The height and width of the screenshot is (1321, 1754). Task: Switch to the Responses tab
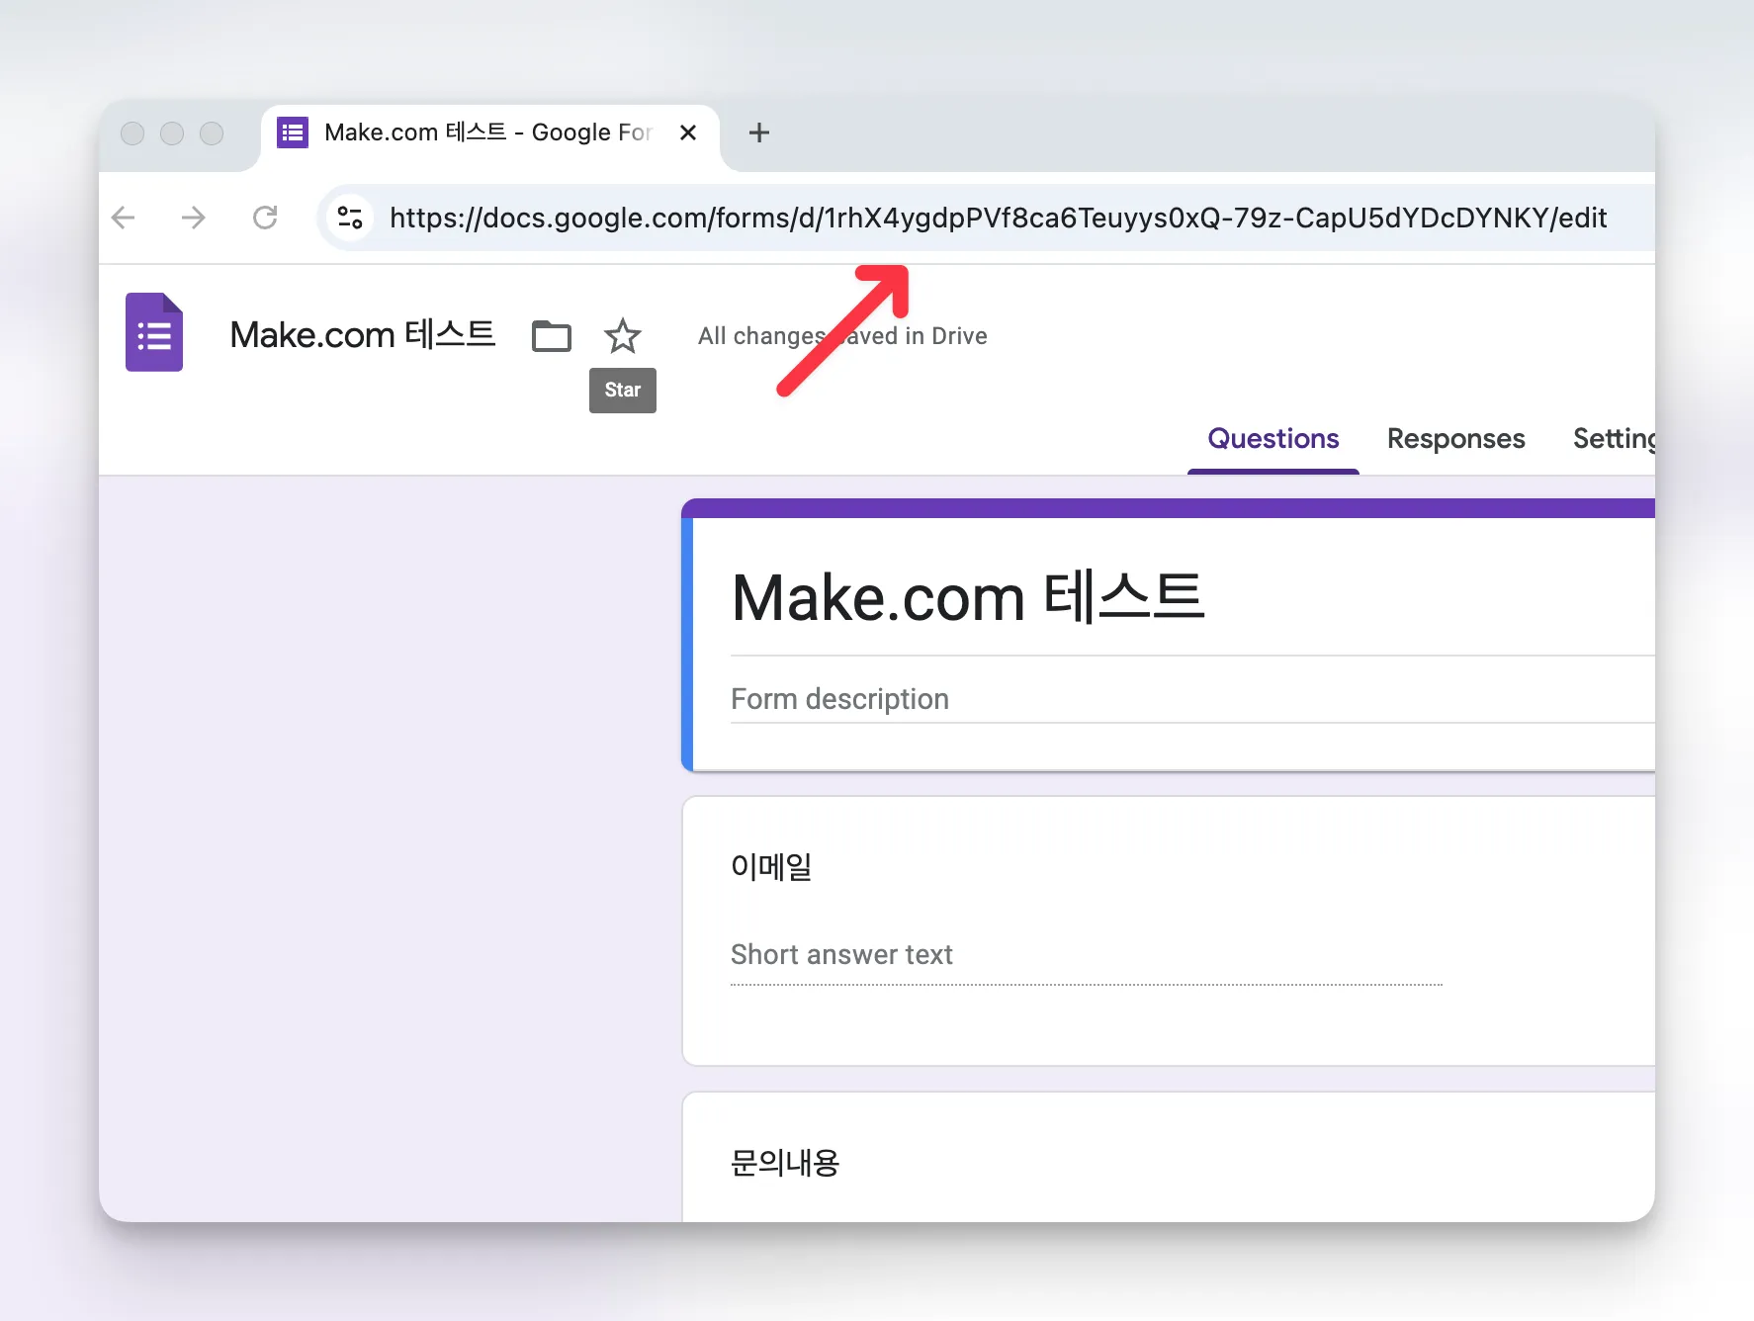point(1455,438)
